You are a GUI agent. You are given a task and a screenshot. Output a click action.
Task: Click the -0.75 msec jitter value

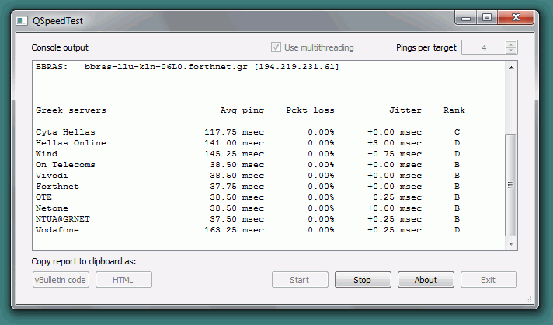(x=395, y=154)
